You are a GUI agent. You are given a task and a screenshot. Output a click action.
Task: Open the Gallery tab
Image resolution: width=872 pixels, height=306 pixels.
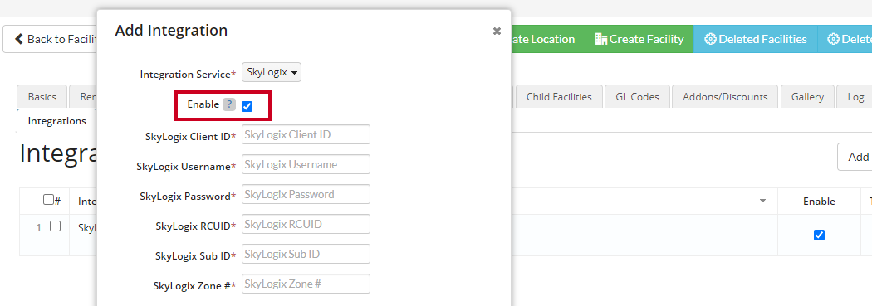pos(807,97)
